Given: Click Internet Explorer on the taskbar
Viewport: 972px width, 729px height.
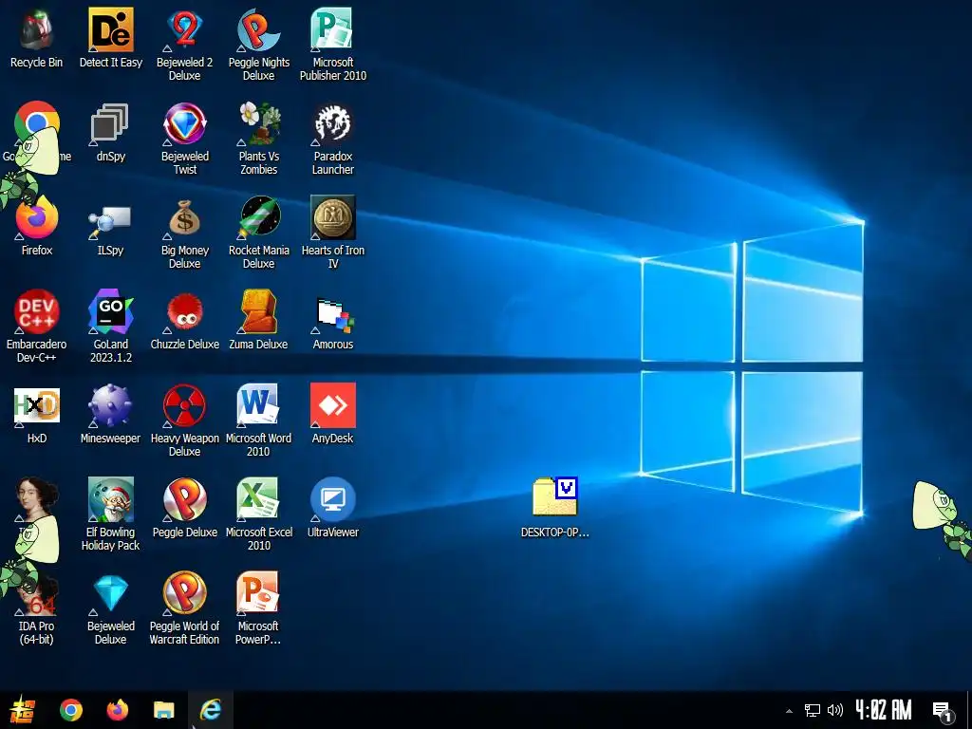Looking at the screenshot, I should click(211, 710).
